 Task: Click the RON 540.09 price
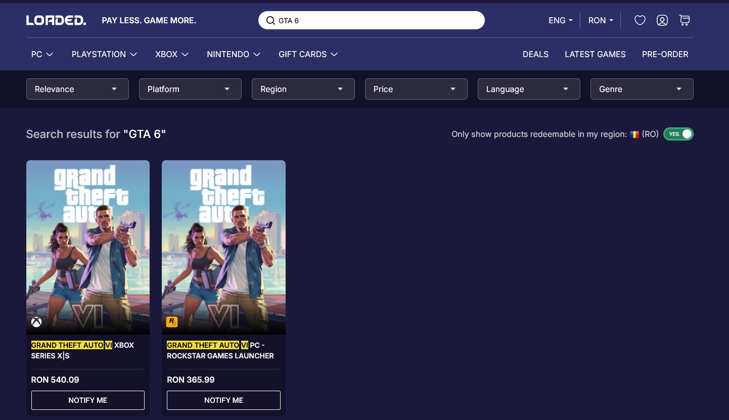pos(55,380)
